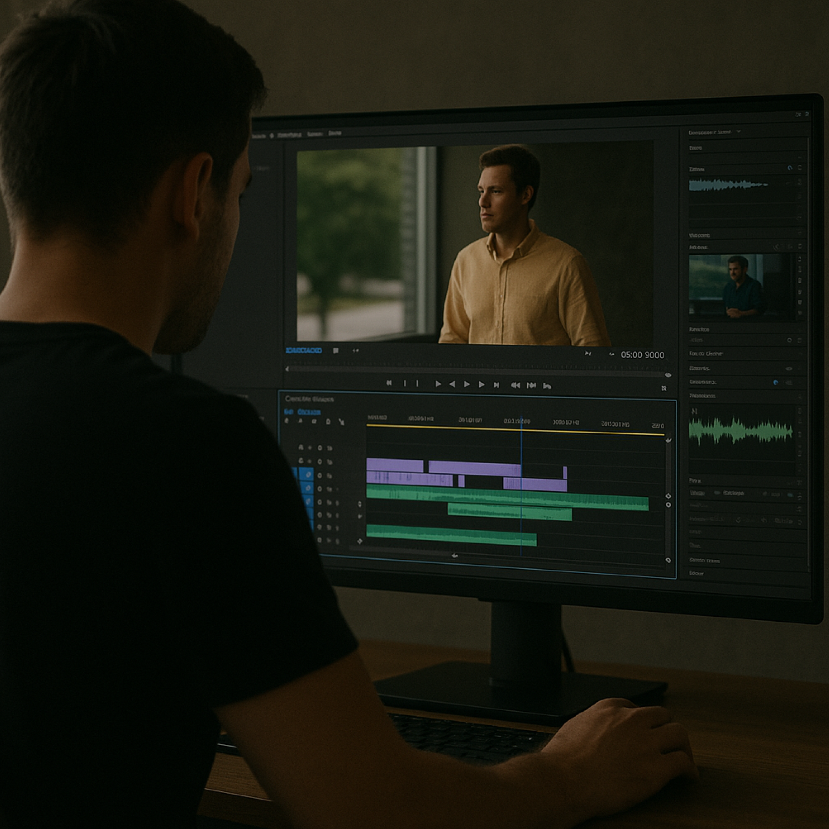Click the arrow on the timeline horizontal scrollbar
829x829 pixels.
(454, 555)
